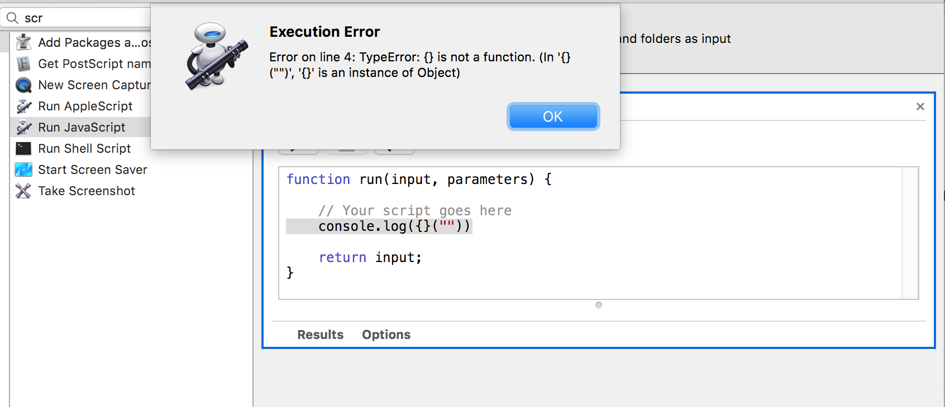Remove the Run JavaScript action via its X
Image resolution: width=945 pixels, height=407 pixels.
(920, 106)
